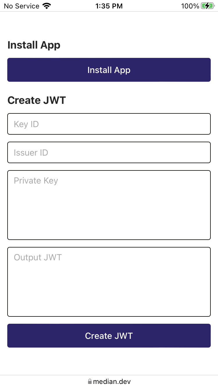Select the clock showing 1:35 PM

click(x=109, y=6)
